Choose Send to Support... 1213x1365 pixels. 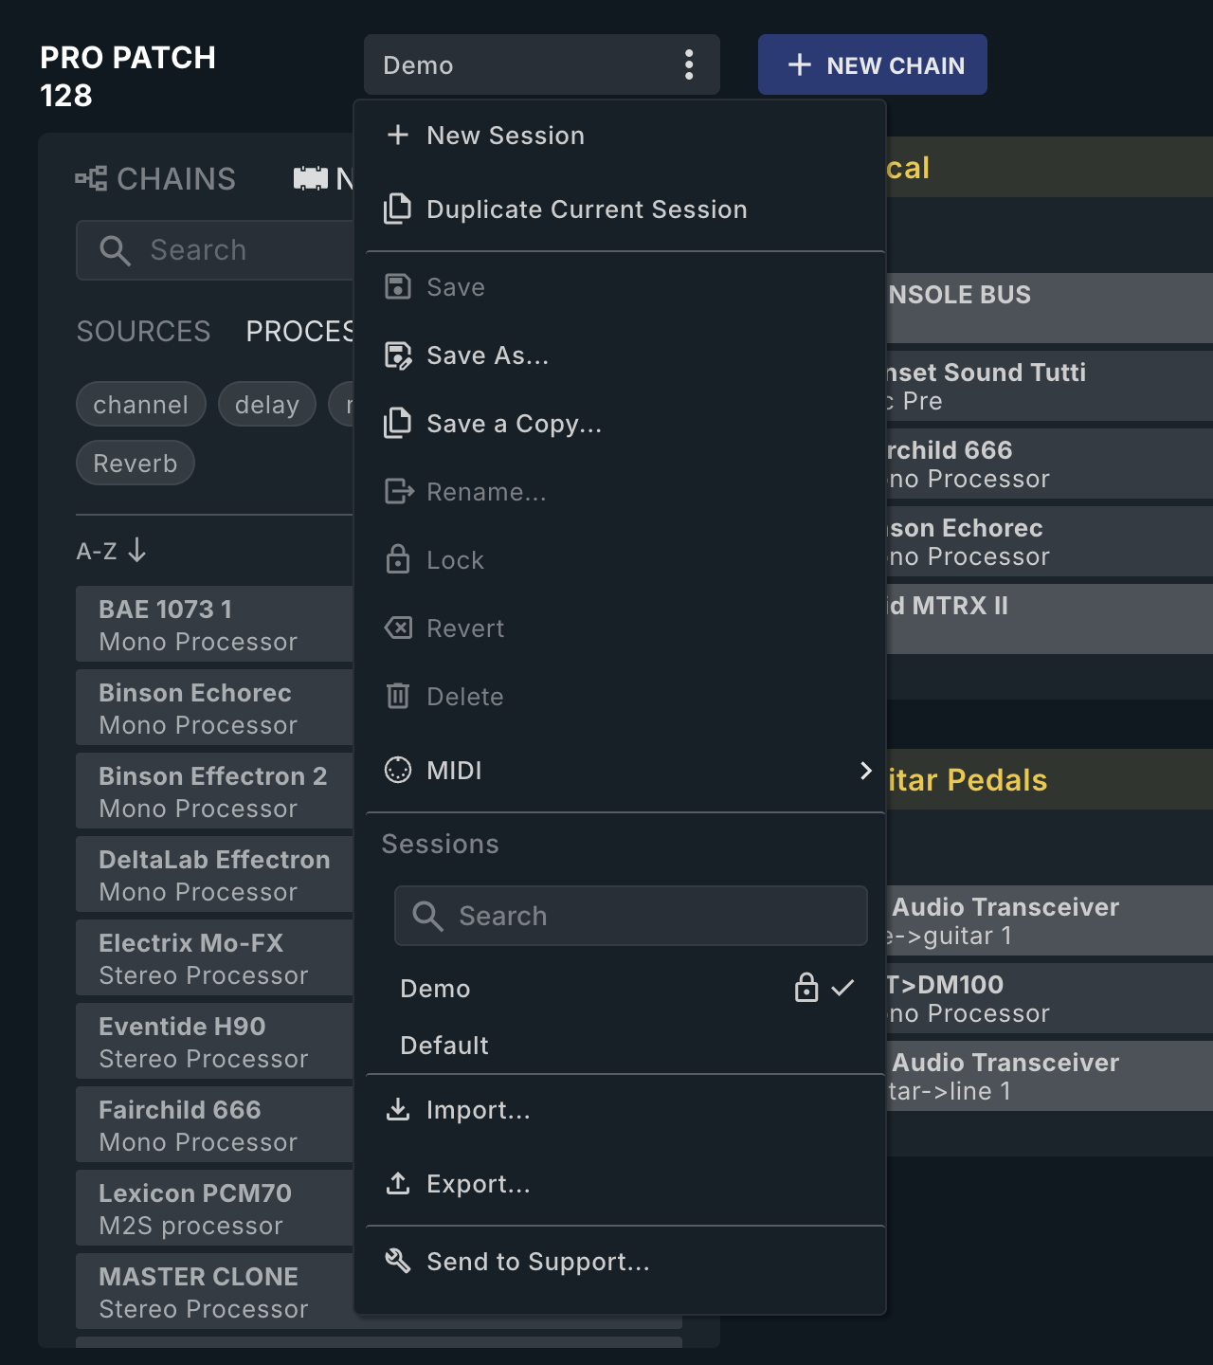[x=621, y=1261]
